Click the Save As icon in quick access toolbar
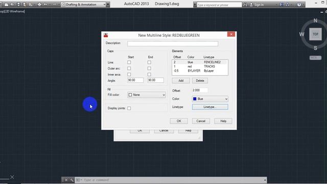 click(25, 5)
